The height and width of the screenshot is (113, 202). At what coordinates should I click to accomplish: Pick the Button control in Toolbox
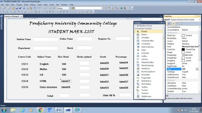[144, 35]
